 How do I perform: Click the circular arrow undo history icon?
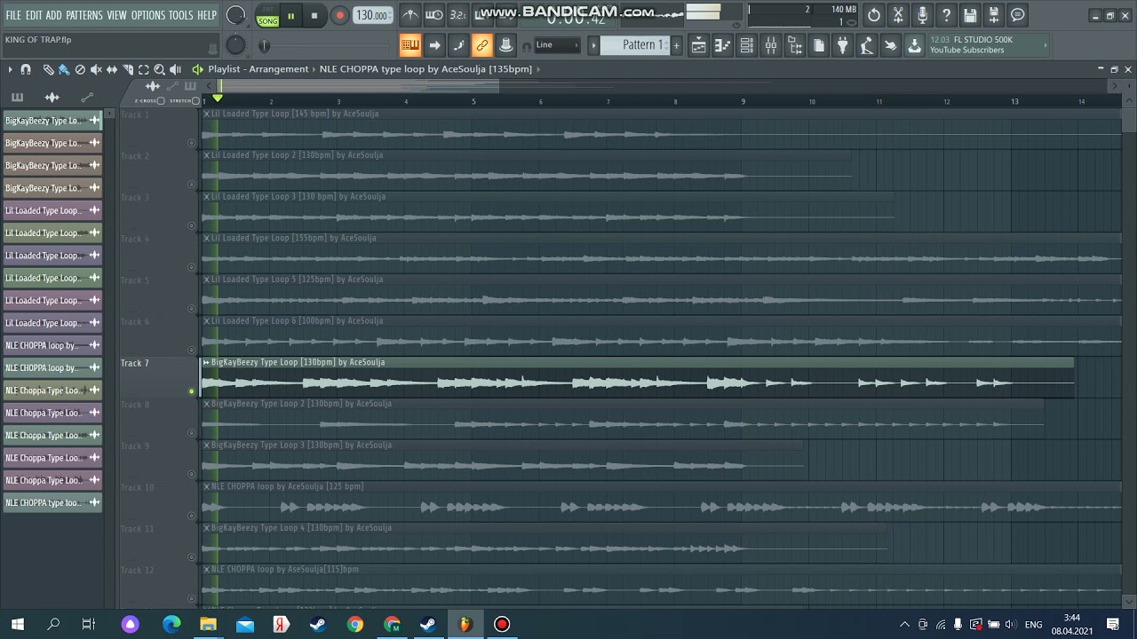pyautogui.click(x=874, y=15)
